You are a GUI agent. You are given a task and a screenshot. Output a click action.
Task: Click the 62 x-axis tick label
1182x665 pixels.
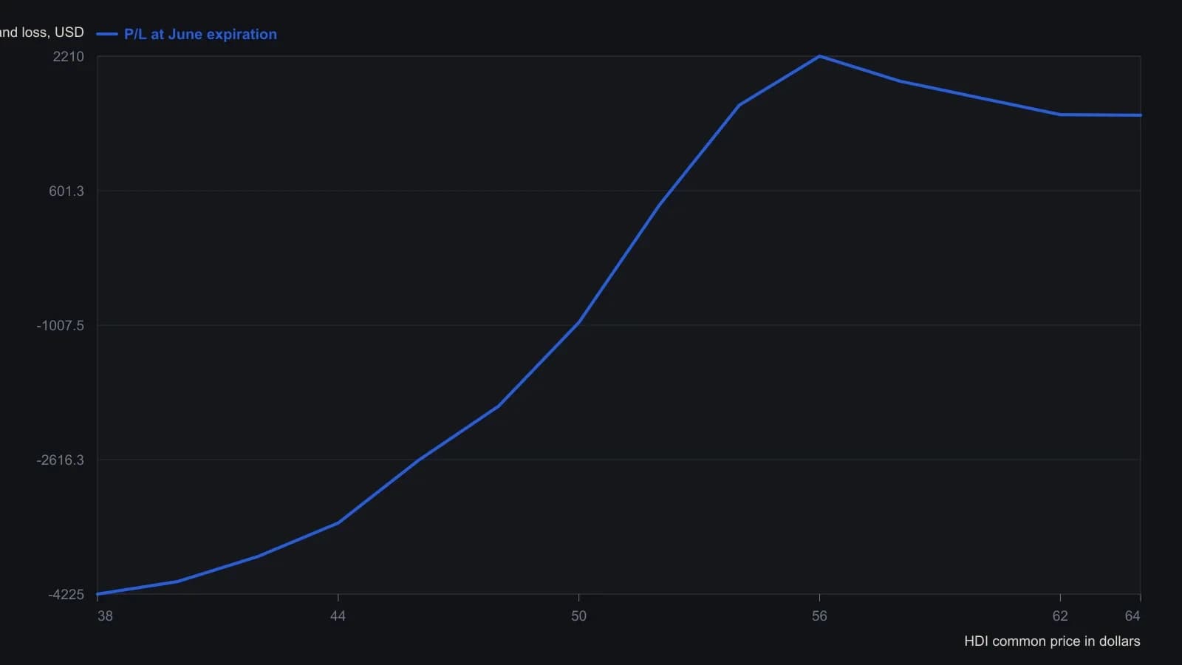point(1060,616)
